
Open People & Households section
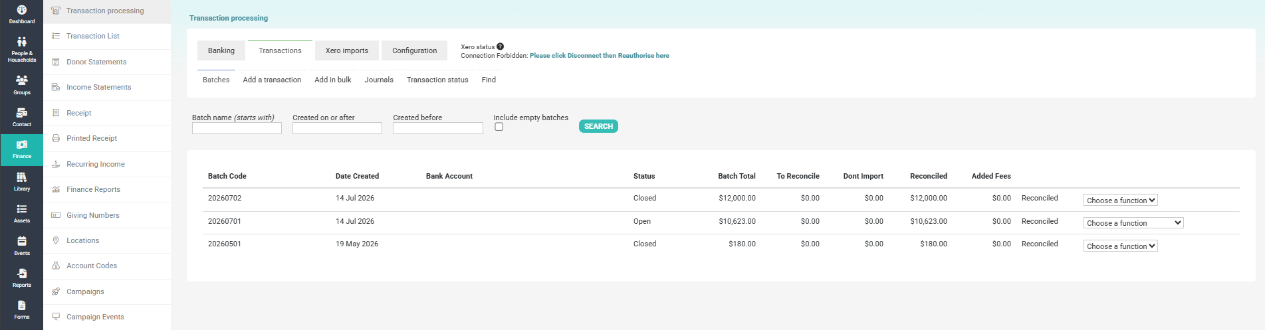[x=21, y=50]
